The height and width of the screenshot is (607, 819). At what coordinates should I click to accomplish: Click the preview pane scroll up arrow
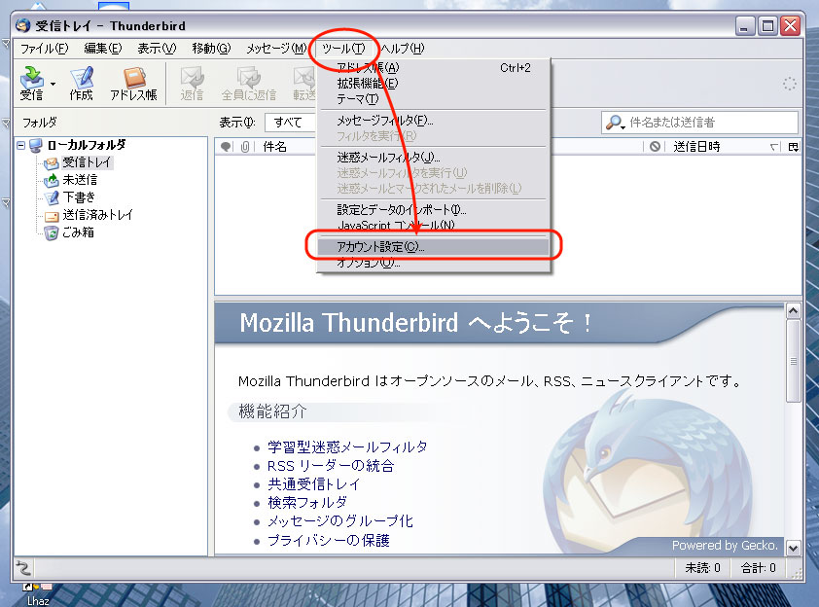tap(793, 311)
